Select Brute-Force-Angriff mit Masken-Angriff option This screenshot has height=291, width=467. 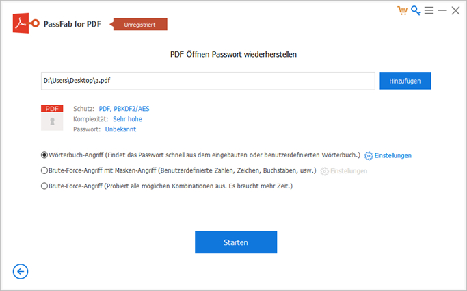tap(44, 170)
